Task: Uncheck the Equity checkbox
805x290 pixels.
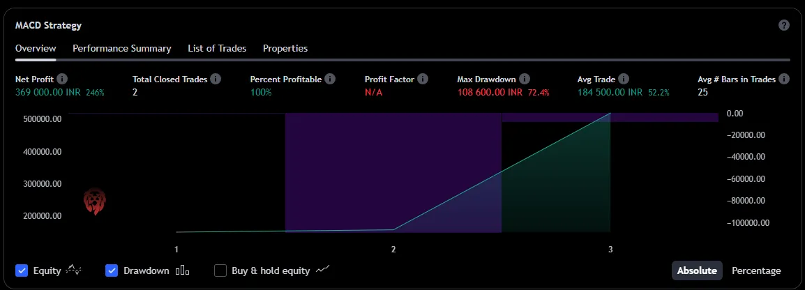Action: point(22,270)
